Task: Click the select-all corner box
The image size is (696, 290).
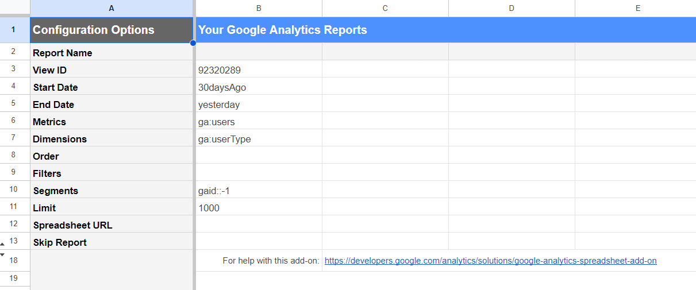Action: [x=15, y=8]
